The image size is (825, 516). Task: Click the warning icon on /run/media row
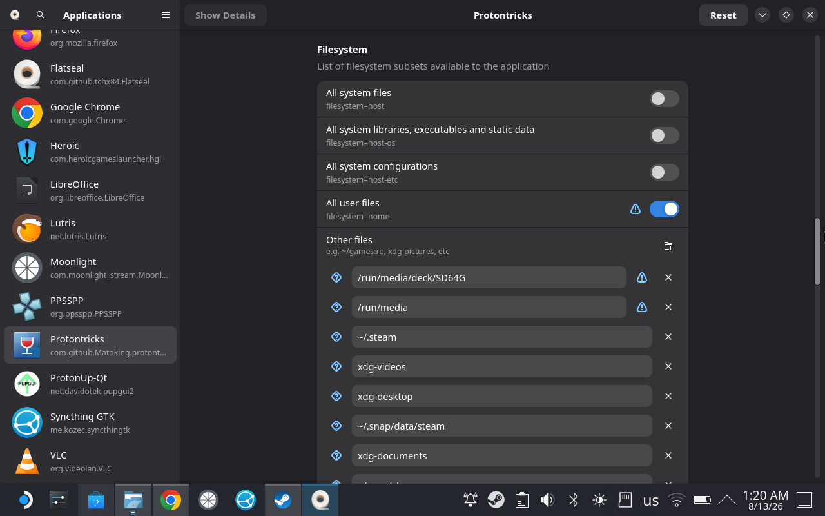coord(642,307)
